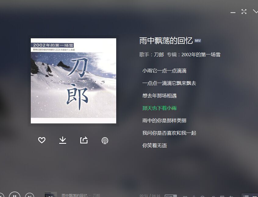Minimize the player window
The height and width of the screenshot is (197, 258).
tap(233, 12)
